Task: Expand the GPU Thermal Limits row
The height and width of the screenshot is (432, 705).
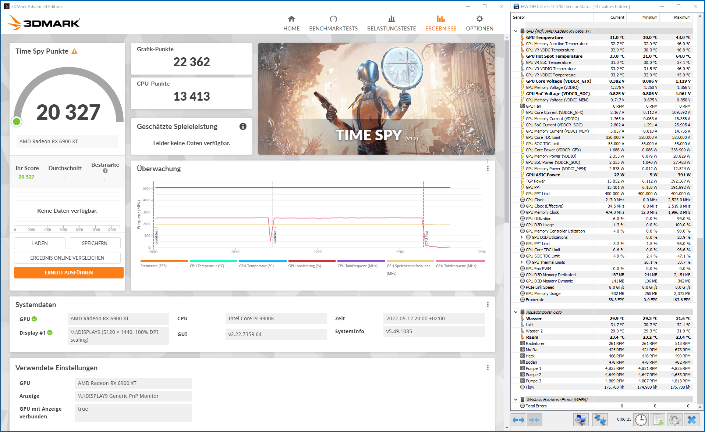Action: point(522,262)
